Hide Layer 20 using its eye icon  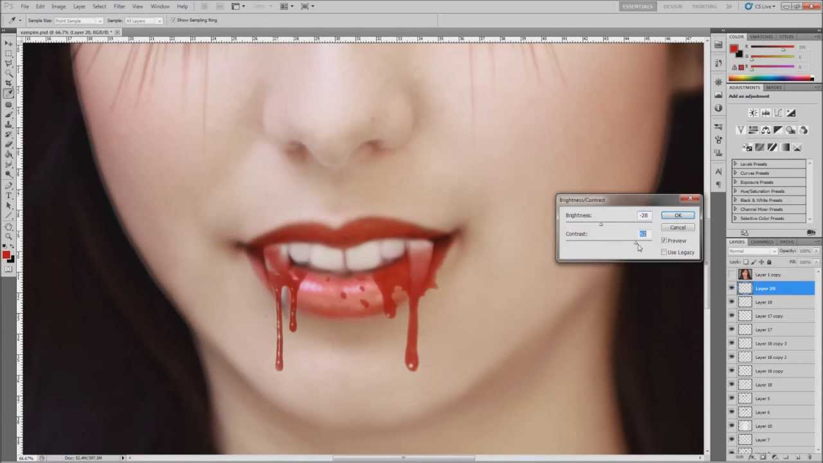(732, 288)
